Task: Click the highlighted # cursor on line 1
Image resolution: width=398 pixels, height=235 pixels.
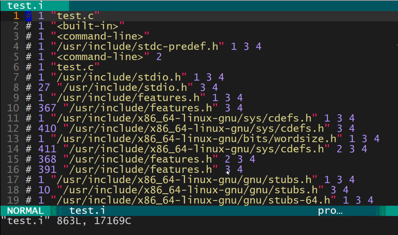Action: pyautogui.click(x=29, y=16)
